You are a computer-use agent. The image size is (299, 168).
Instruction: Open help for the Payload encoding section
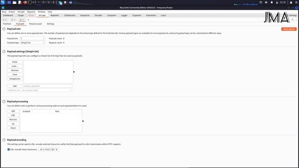[x=4, y=140]
